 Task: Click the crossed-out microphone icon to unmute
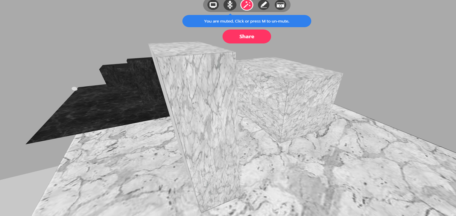230,6
